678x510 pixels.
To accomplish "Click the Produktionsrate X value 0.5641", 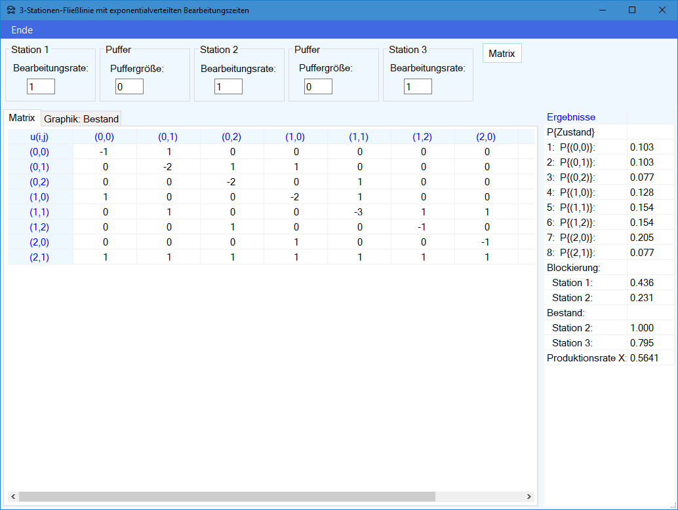I will pos(643,358).
